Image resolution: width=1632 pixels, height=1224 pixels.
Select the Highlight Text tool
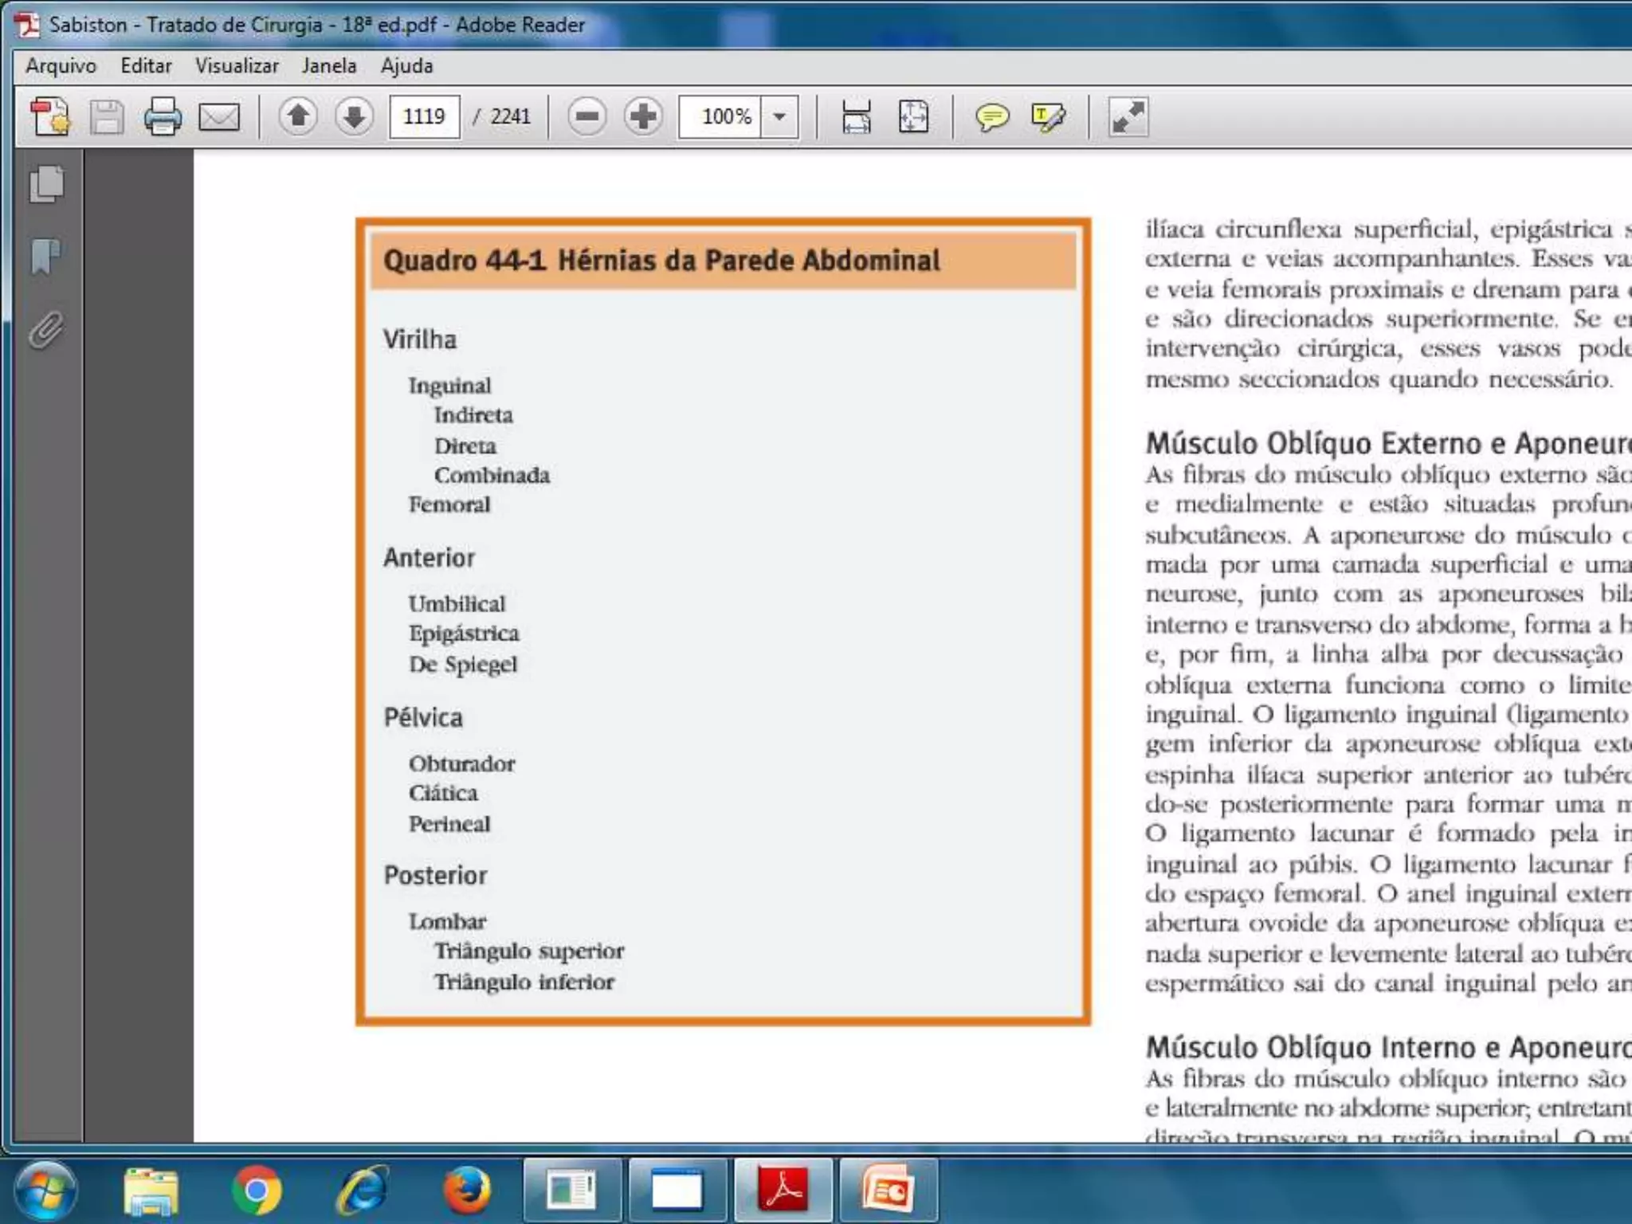click(x=1048, y=117)
